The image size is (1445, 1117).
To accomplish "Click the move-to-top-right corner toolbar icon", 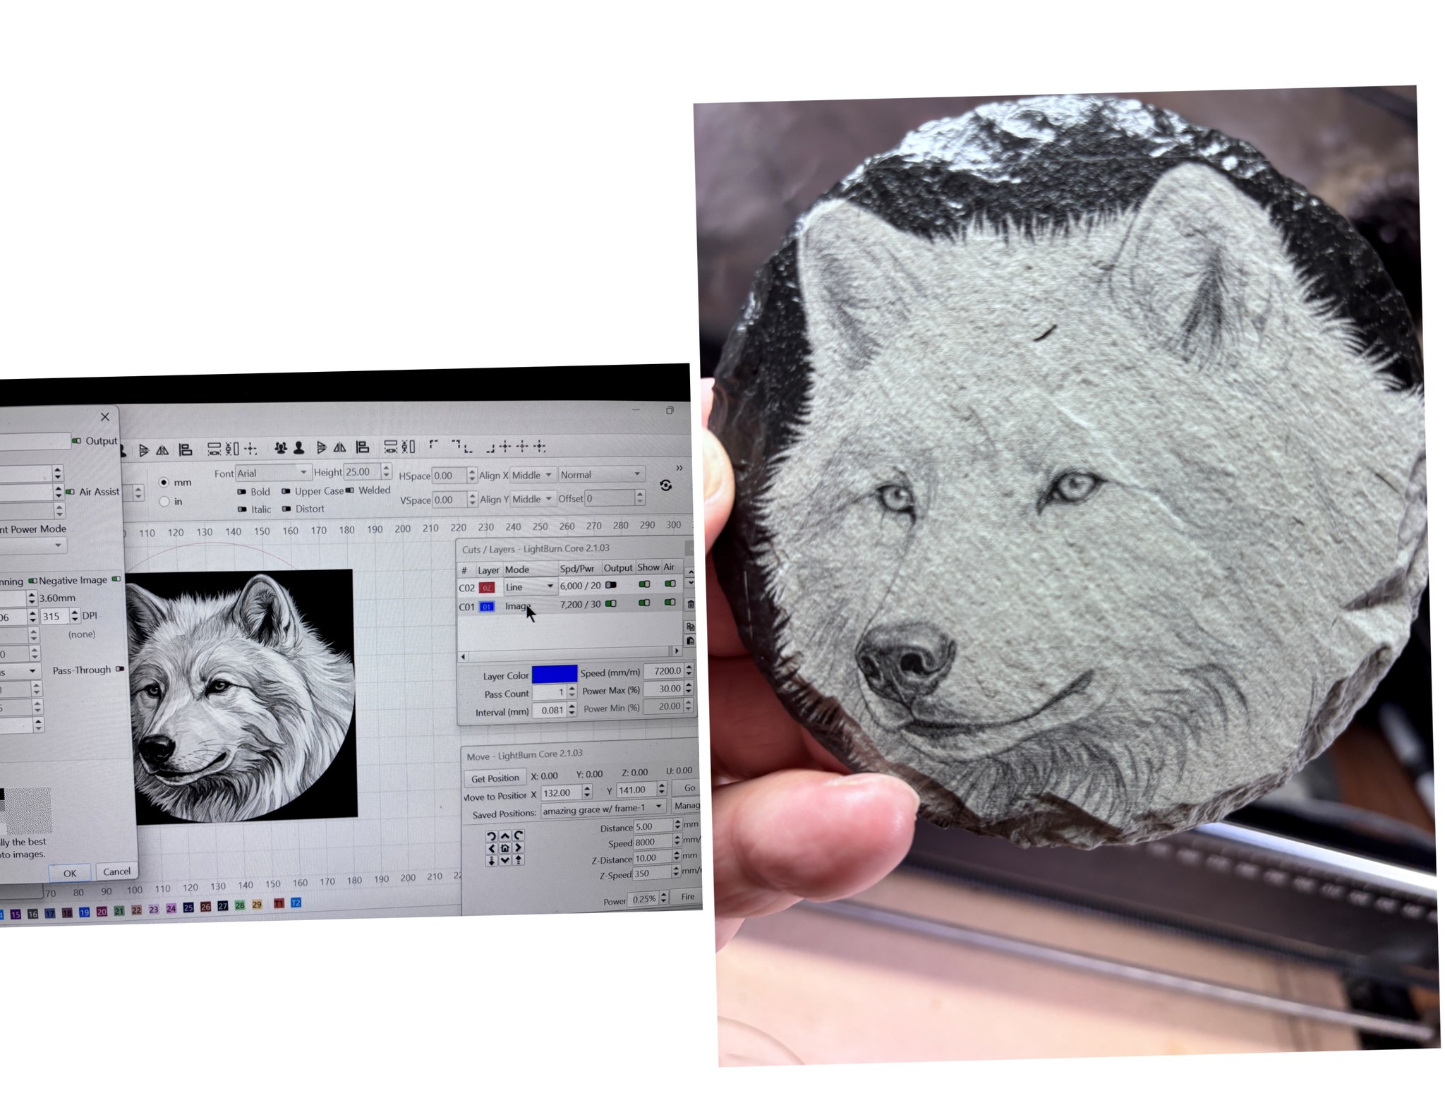I will tap(456, 445).
